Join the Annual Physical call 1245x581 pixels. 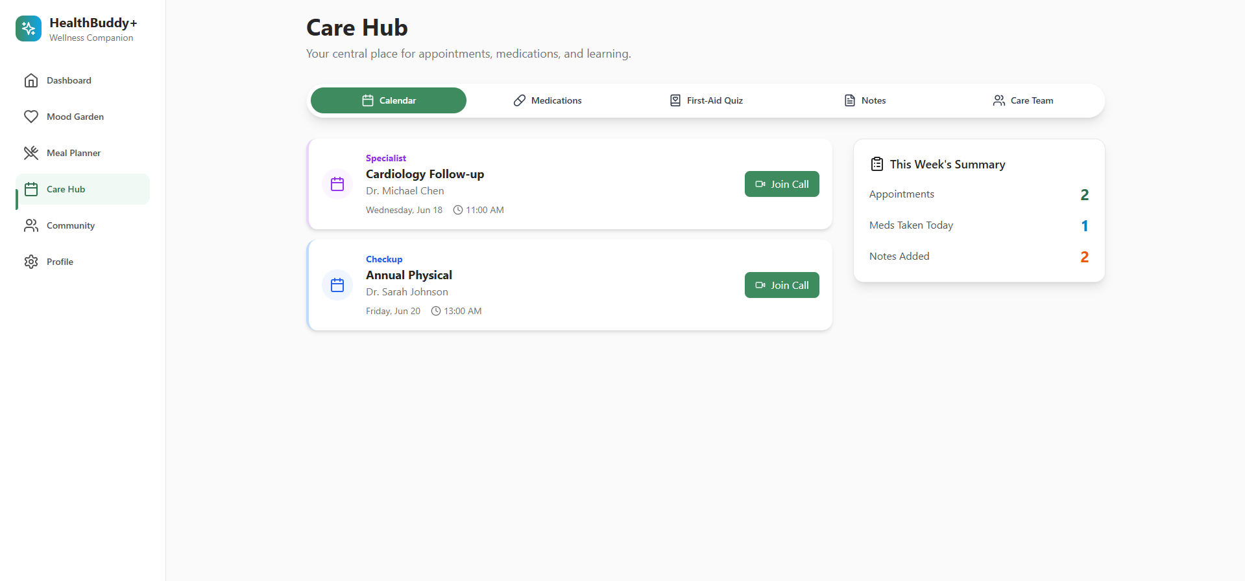(x=782, y=285)
